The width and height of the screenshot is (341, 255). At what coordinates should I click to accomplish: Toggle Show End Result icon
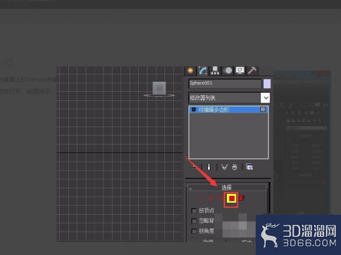coord(209,167)
